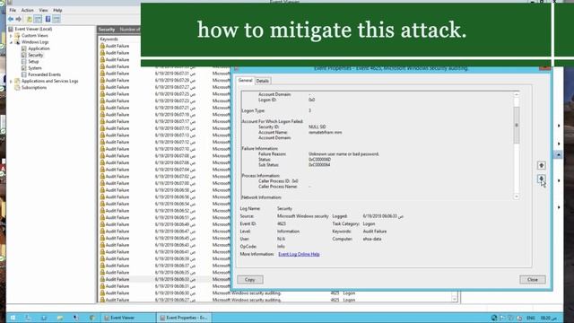Click the Back arrow in the toolbar
The width and height of the screenshot is (574, 323).
point(11,19)
